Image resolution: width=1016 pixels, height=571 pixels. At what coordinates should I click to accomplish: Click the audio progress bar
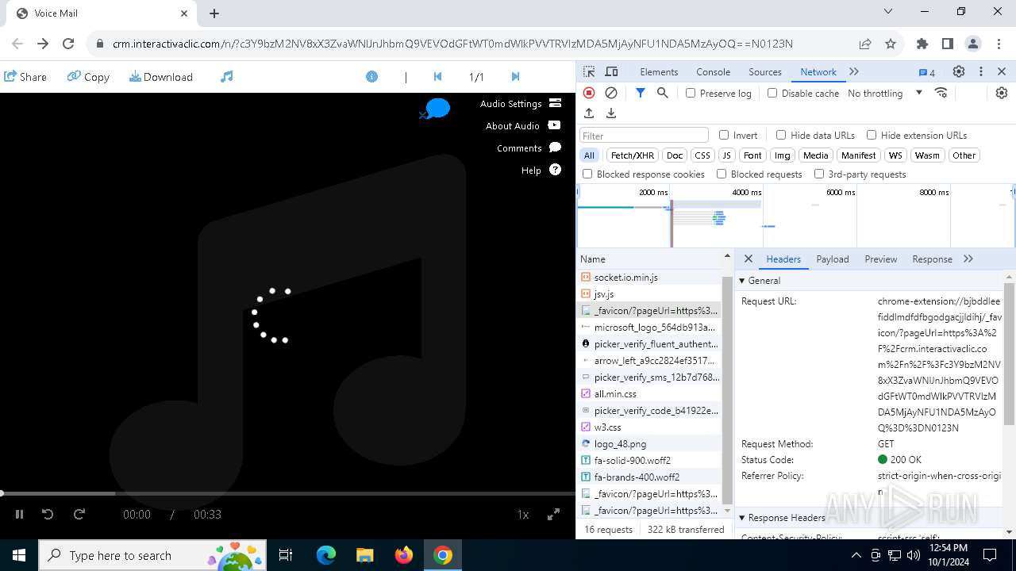(287, 493)
